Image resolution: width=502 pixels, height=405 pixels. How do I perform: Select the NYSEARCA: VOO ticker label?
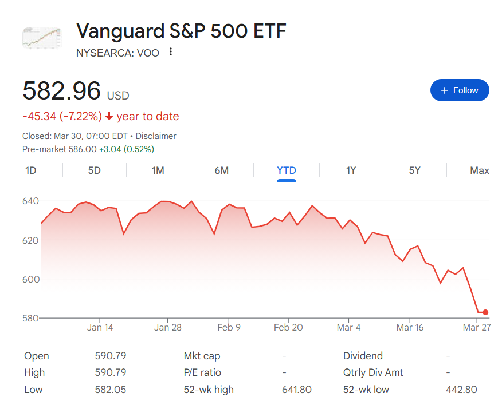click(x=118, y=53)
